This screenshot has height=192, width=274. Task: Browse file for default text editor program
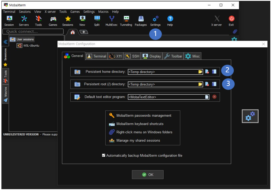pyautogui.click(x=207, y=97)
